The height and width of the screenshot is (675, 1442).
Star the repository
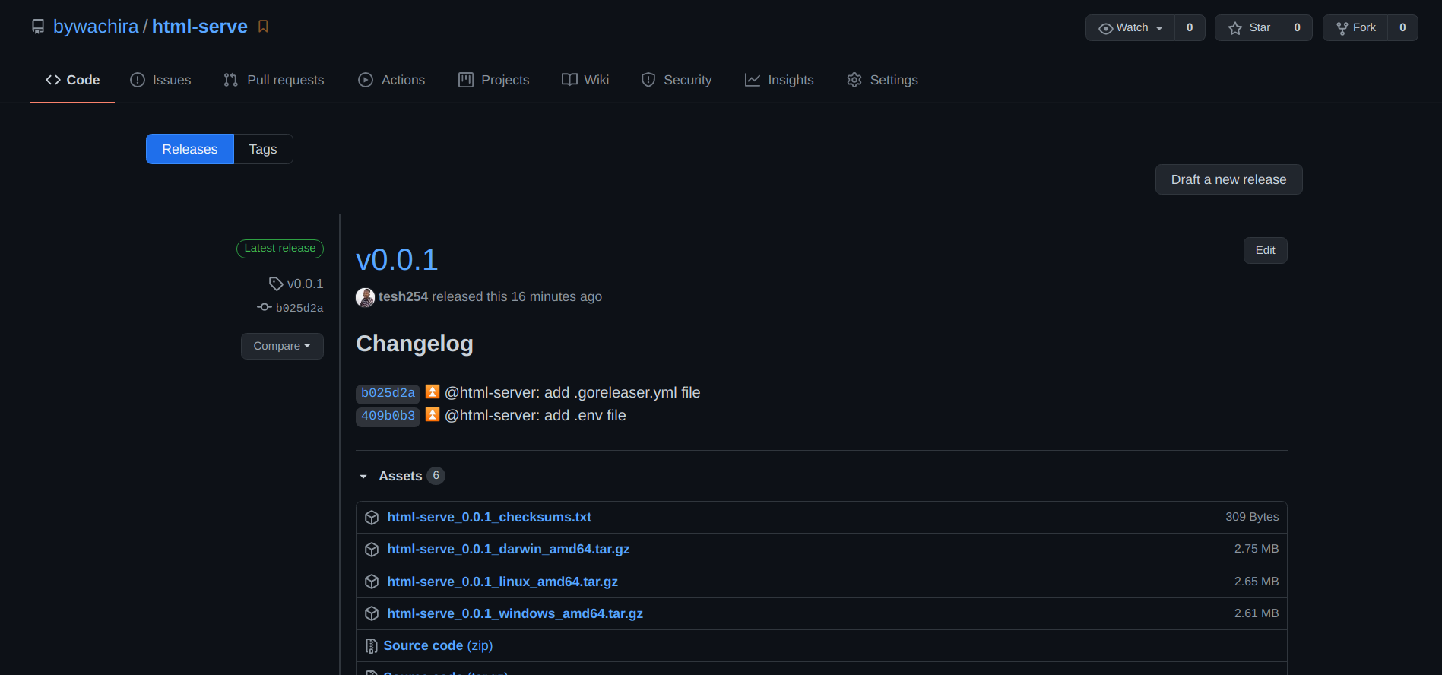click(x=1249, y=28)
